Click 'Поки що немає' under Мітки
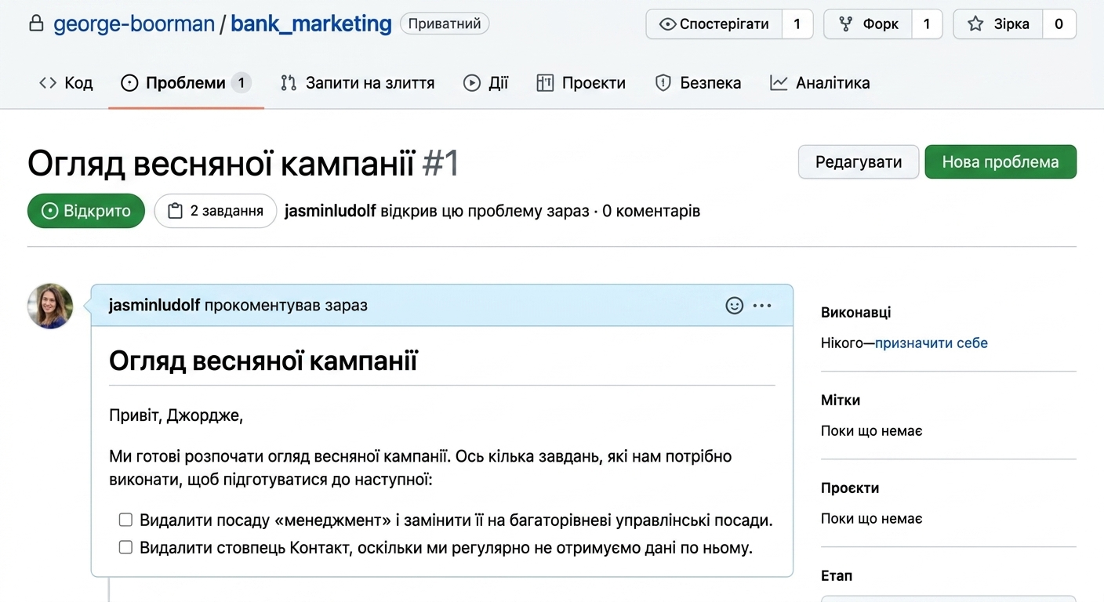This screenshot has height=602, width=1104. tap(872, 430)
